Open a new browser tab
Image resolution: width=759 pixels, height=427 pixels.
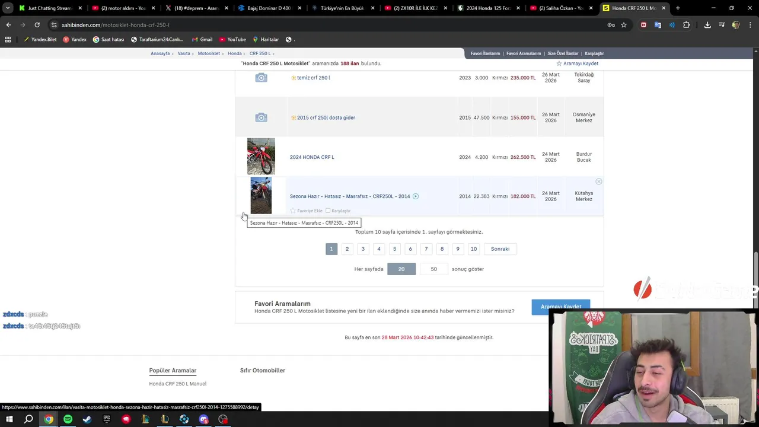click(x=678, y=8)
